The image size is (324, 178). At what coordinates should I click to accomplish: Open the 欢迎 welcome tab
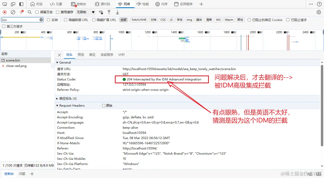click(x=36, y=4)
